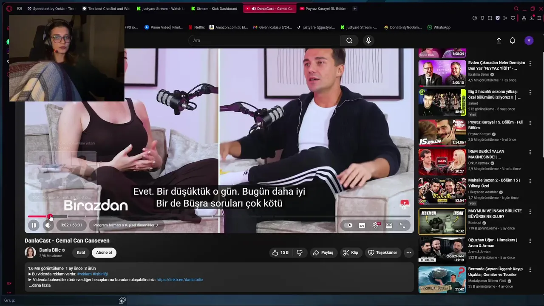Open options for 'Oğuzhan Uğur - Hitmakers' video
Image resolution: width=544 pixels, height=306 pixels.
pos(530,241)
